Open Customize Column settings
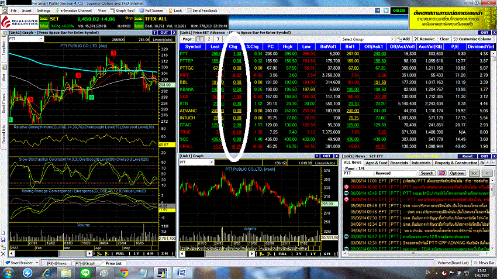Viewport: 497px width, 279px height. 472,39
